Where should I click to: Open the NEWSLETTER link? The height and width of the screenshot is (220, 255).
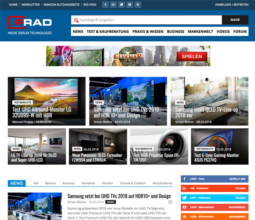pyautogui.click(x=30, y=5)
